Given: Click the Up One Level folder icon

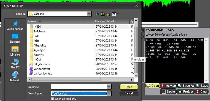Looking at the screenshot, I should [103, 14].
